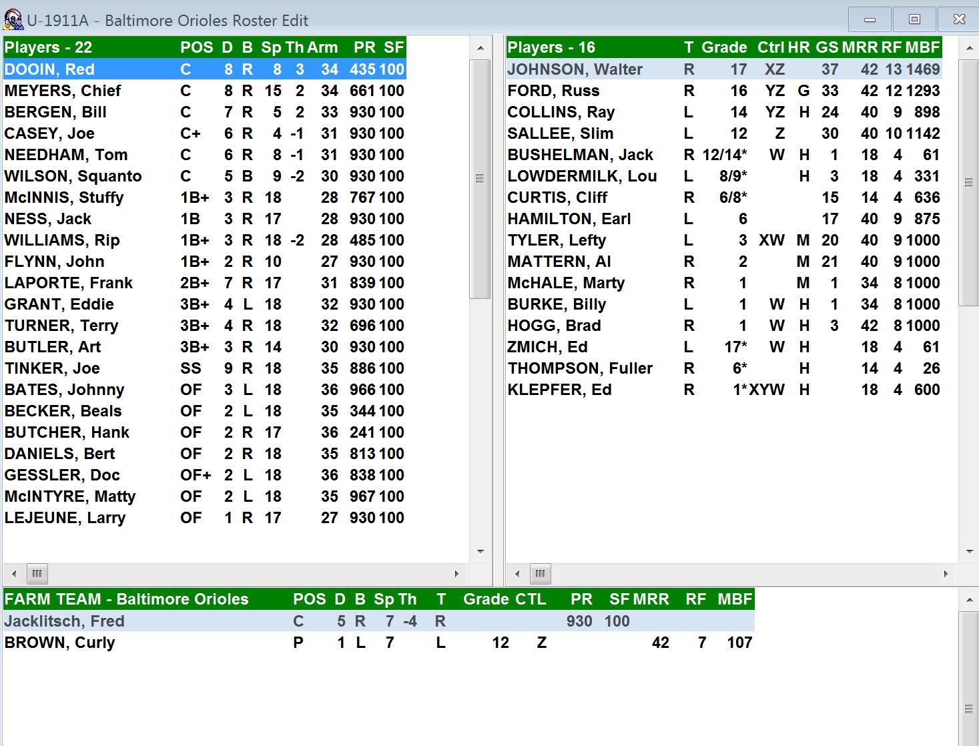
Task: Click the pitchers list scroll down arrow
Action: point(969,552)
